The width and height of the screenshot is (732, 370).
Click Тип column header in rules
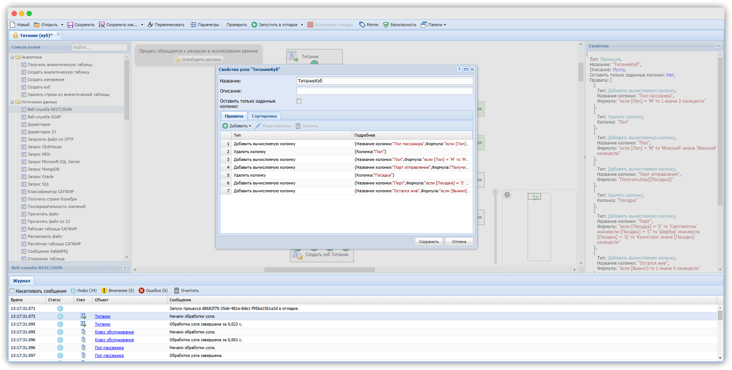(x=292, y=135)
